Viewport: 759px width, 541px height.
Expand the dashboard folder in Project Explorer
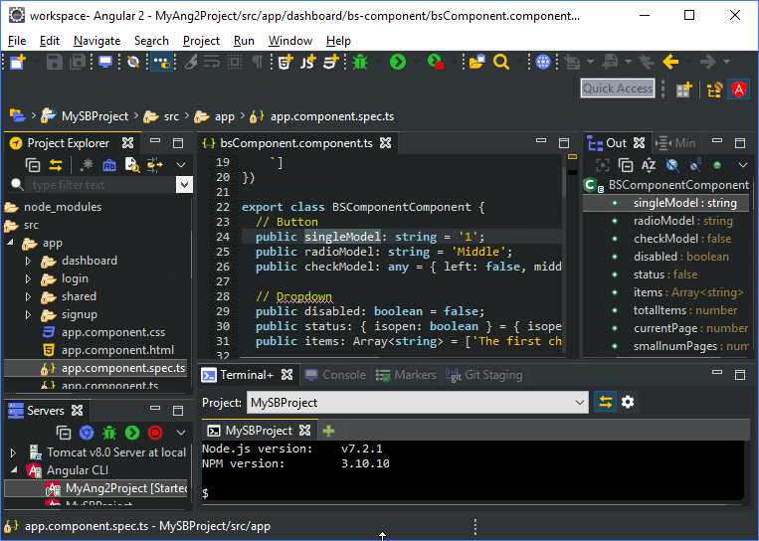coord(28,261)
